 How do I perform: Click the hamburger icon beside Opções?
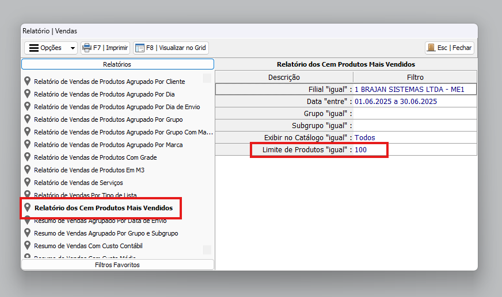click(34, 48)
